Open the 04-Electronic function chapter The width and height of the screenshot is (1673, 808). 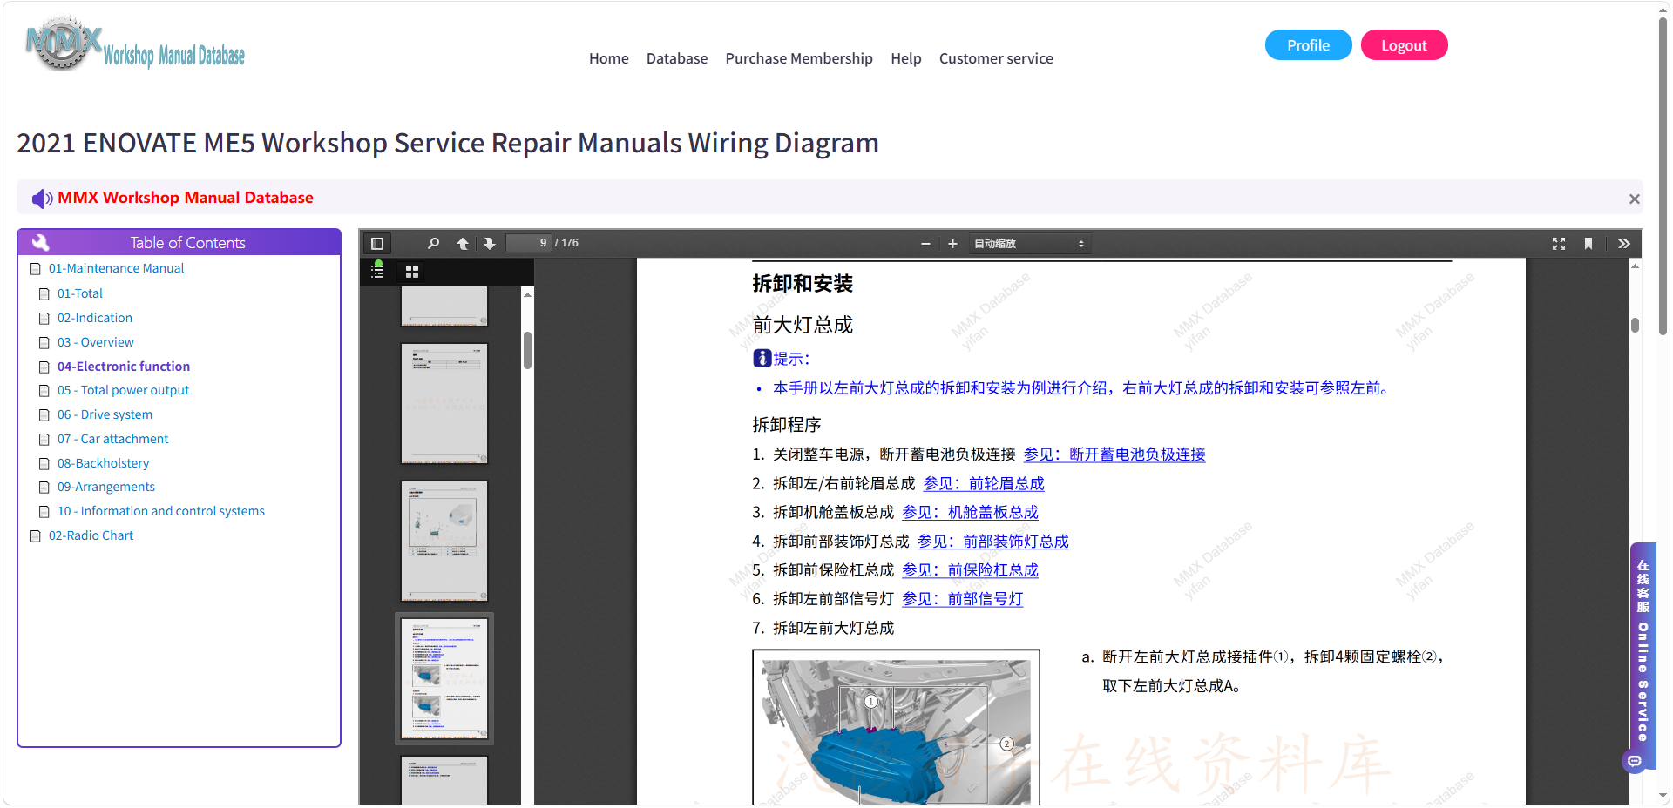pos(124,367)
